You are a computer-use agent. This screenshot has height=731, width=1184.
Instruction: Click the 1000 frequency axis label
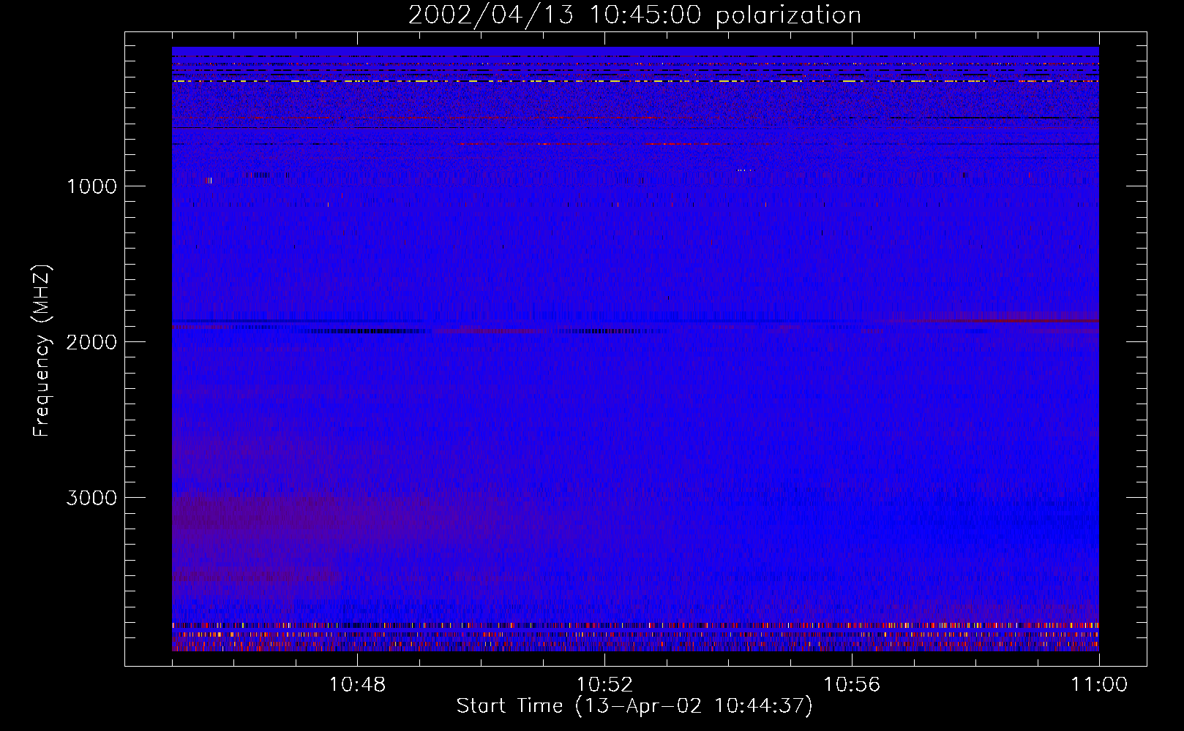92,186
